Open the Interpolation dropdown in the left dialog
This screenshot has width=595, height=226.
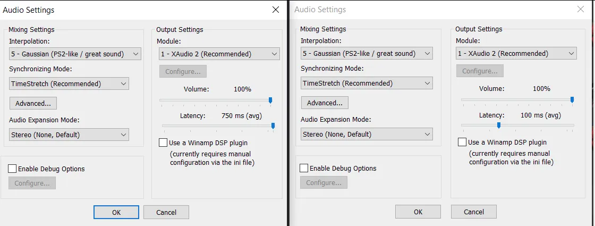tap(75, 54)
